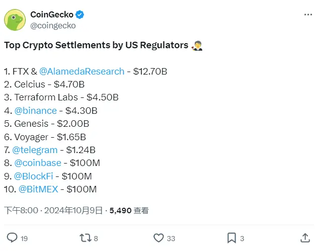Click the tweet timestamp 下午8:00

pos(21,210)
